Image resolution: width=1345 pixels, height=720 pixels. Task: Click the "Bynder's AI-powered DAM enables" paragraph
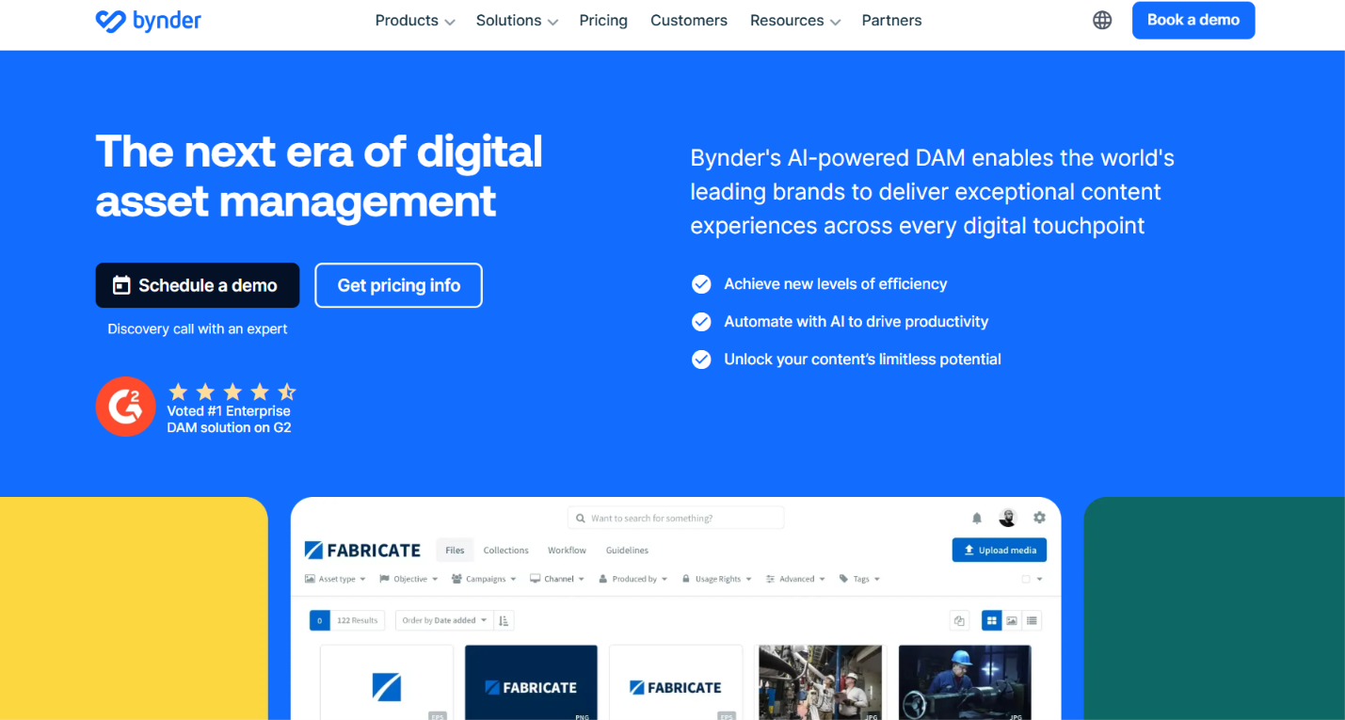pos(933,192)
